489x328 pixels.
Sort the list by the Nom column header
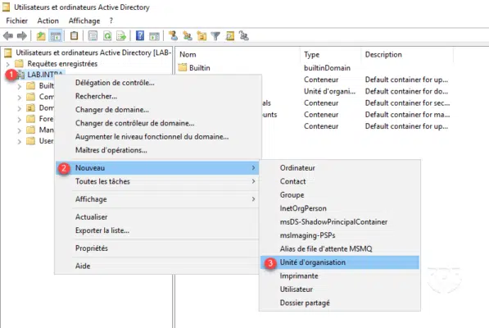(x=238, y=54)
